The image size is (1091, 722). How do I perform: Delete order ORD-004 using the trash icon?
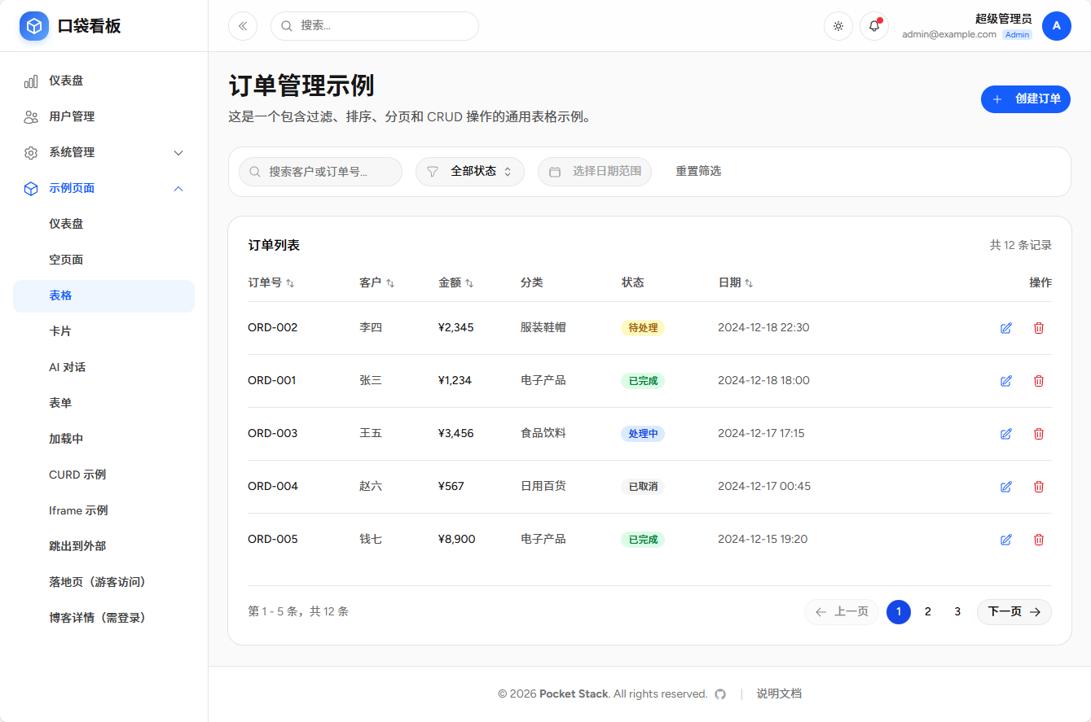1038,486
